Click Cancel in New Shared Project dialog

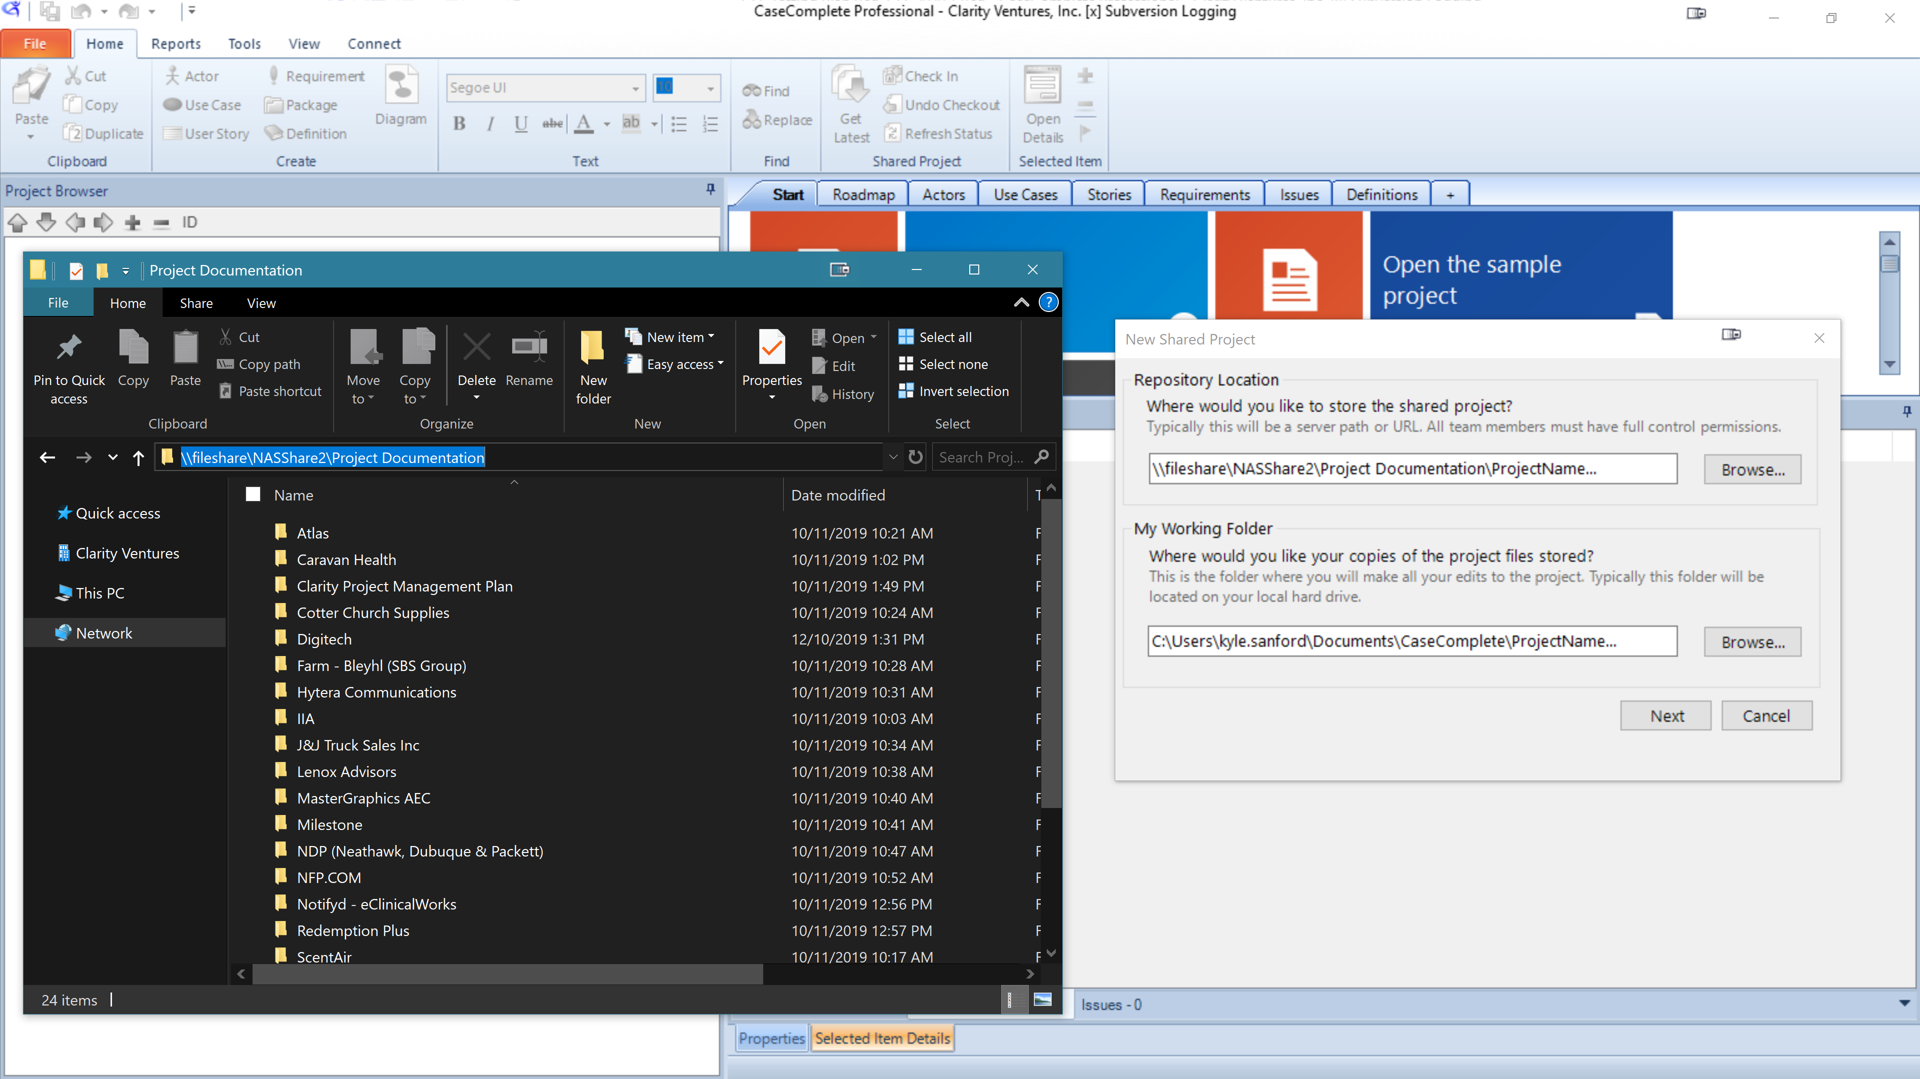[x=1766, y=715]
